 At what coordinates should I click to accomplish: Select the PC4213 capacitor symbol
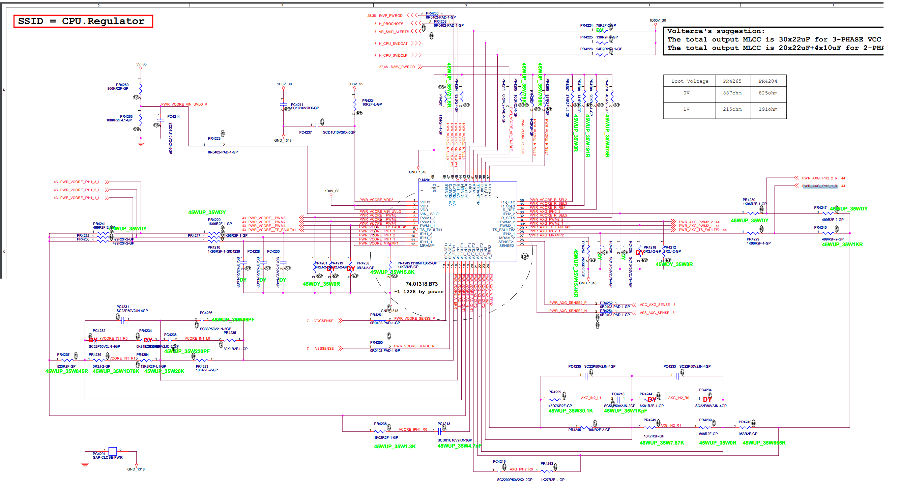[x=439, y=431]
